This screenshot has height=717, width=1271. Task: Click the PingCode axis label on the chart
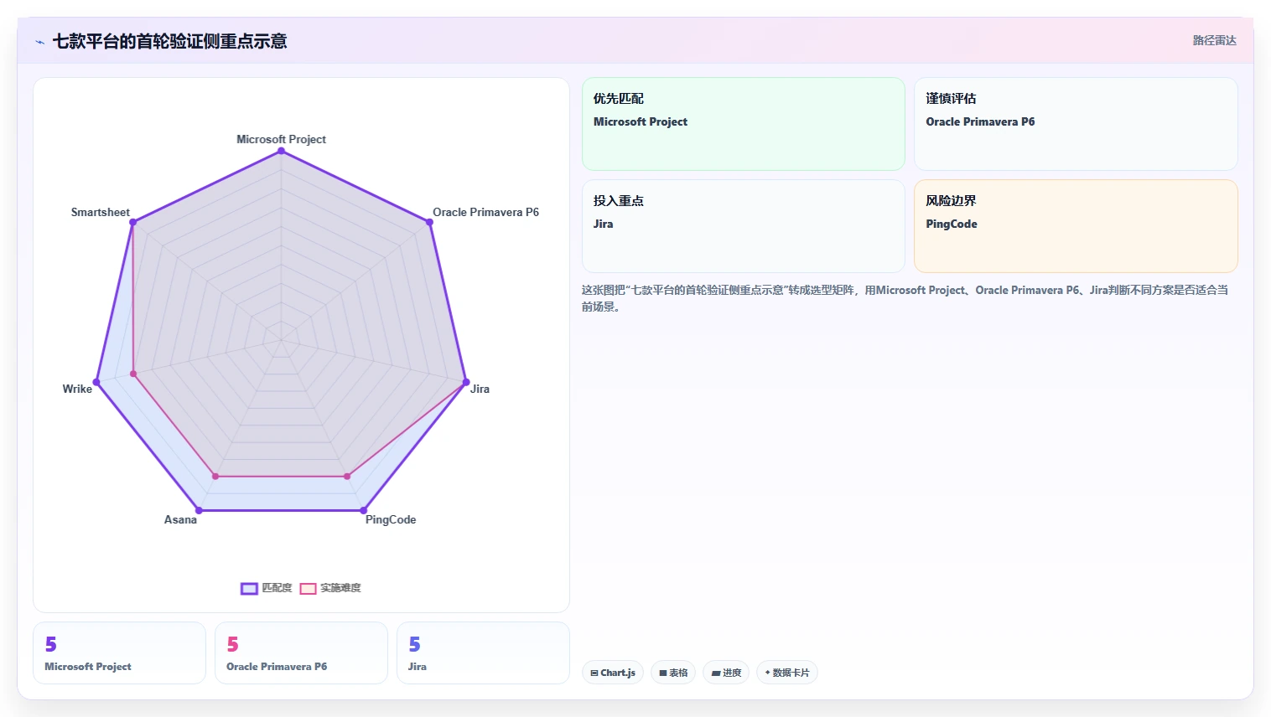(391, 520)
